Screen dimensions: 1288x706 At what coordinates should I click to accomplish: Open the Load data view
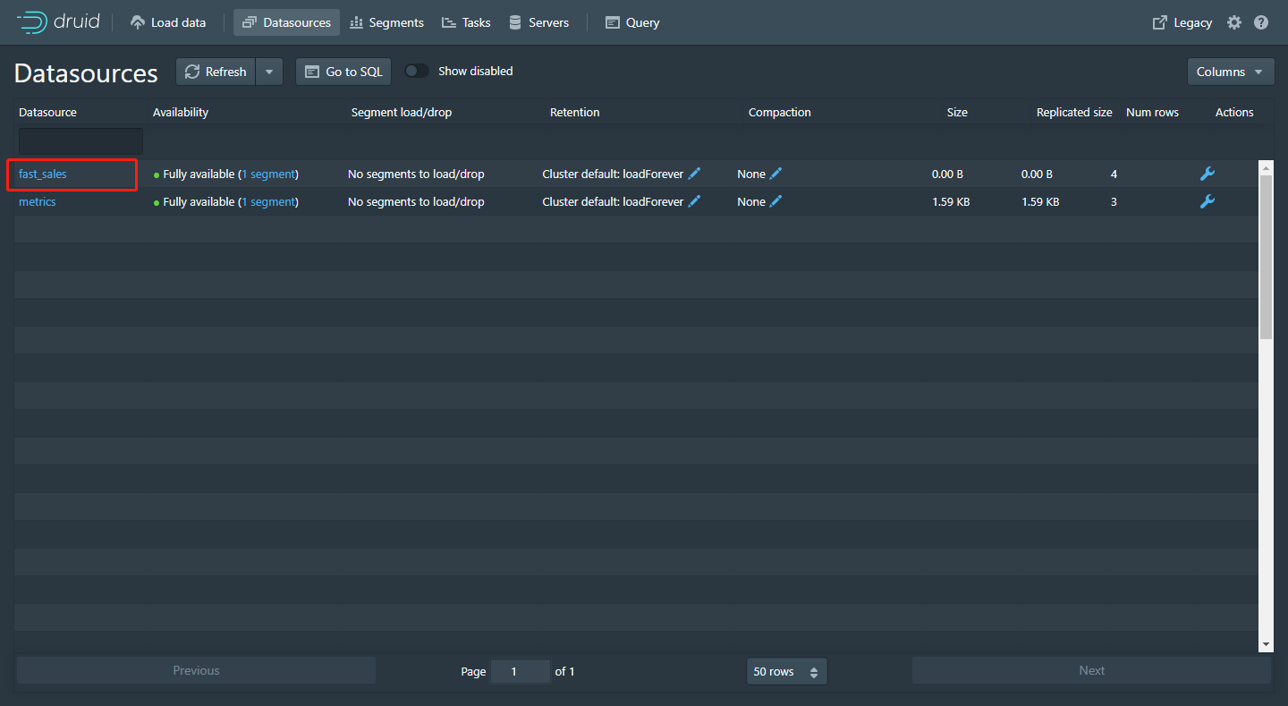(x=168, y=22)
